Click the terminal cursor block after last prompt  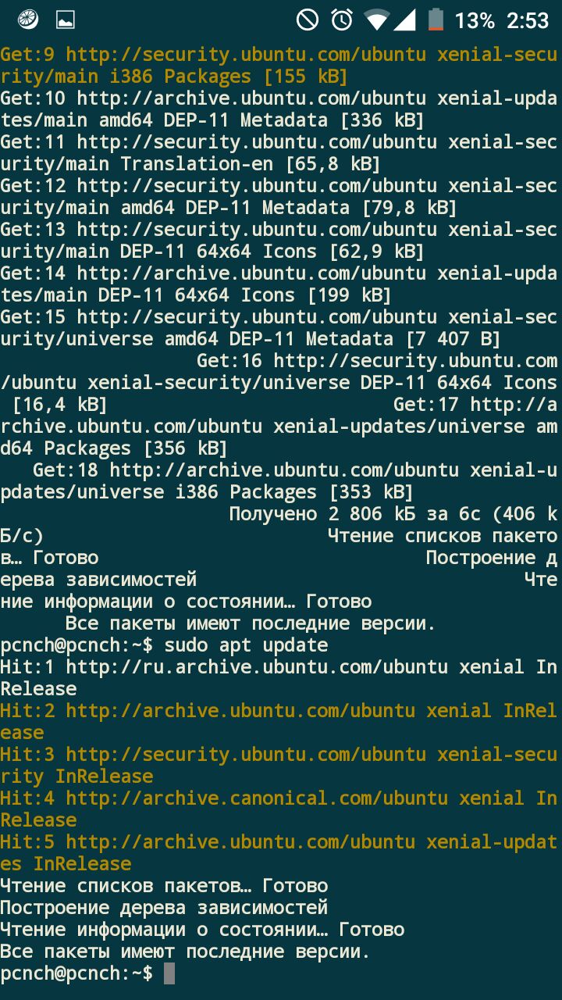click(x=169, y=973)
